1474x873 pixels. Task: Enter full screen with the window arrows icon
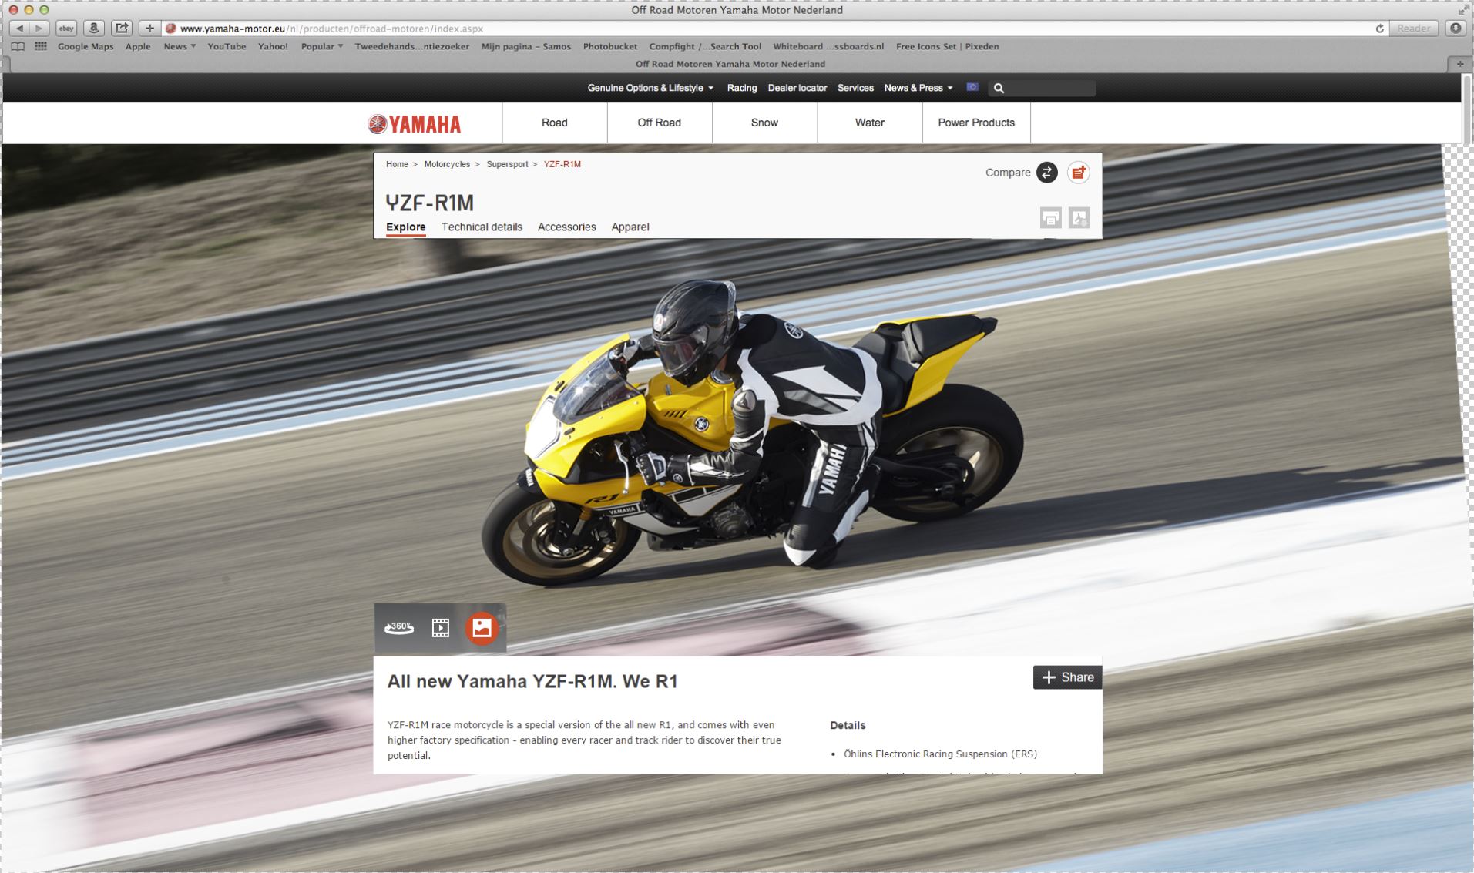point(1463,10)
